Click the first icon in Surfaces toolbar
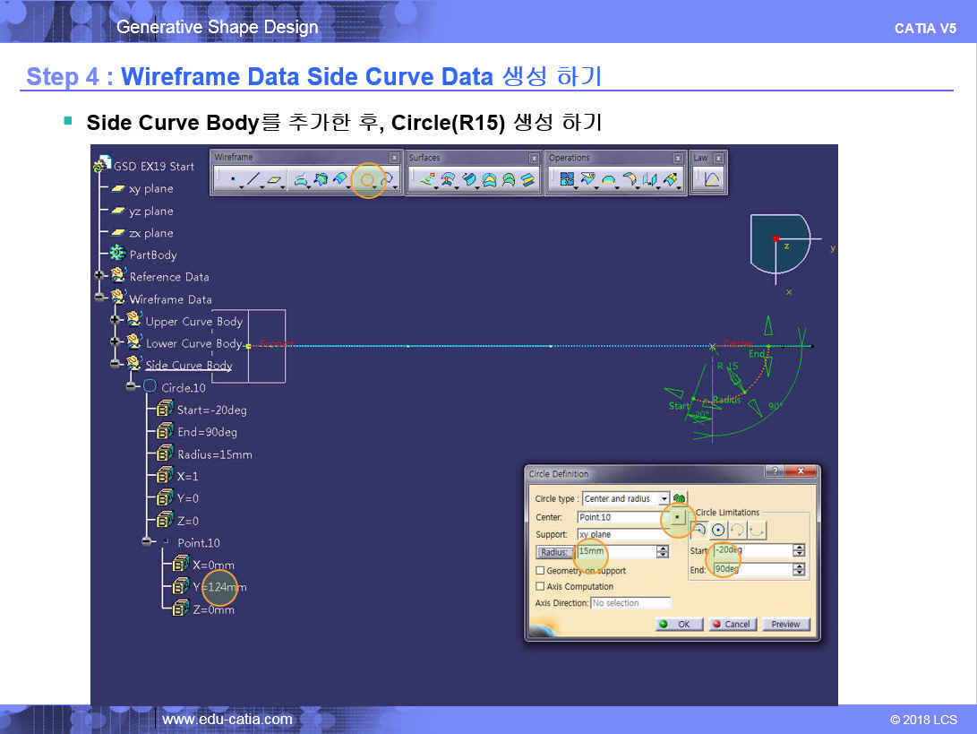Viewport: 977px width, 734px height. 427,180
